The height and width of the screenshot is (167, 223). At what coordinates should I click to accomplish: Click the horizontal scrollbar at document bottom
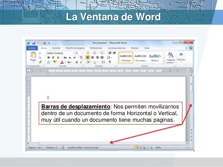(x=113, y=143)
